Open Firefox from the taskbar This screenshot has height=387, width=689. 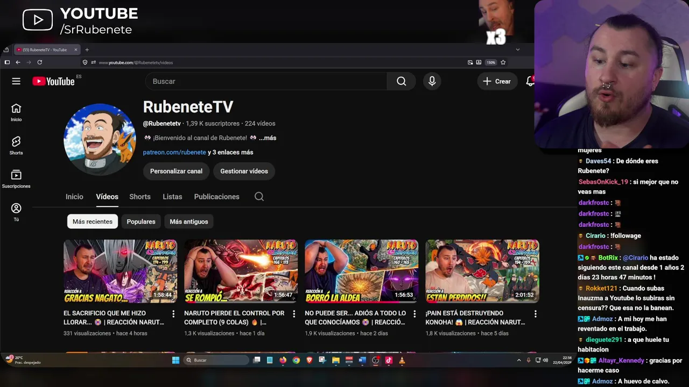(x=283, y=360)
